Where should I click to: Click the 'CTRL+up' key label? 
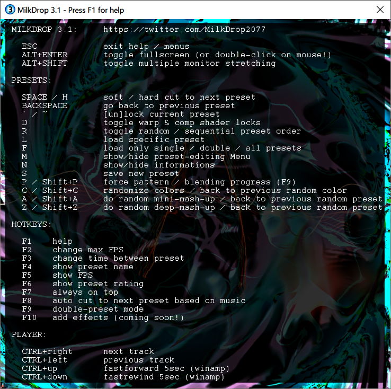click(x=39, y=368)
